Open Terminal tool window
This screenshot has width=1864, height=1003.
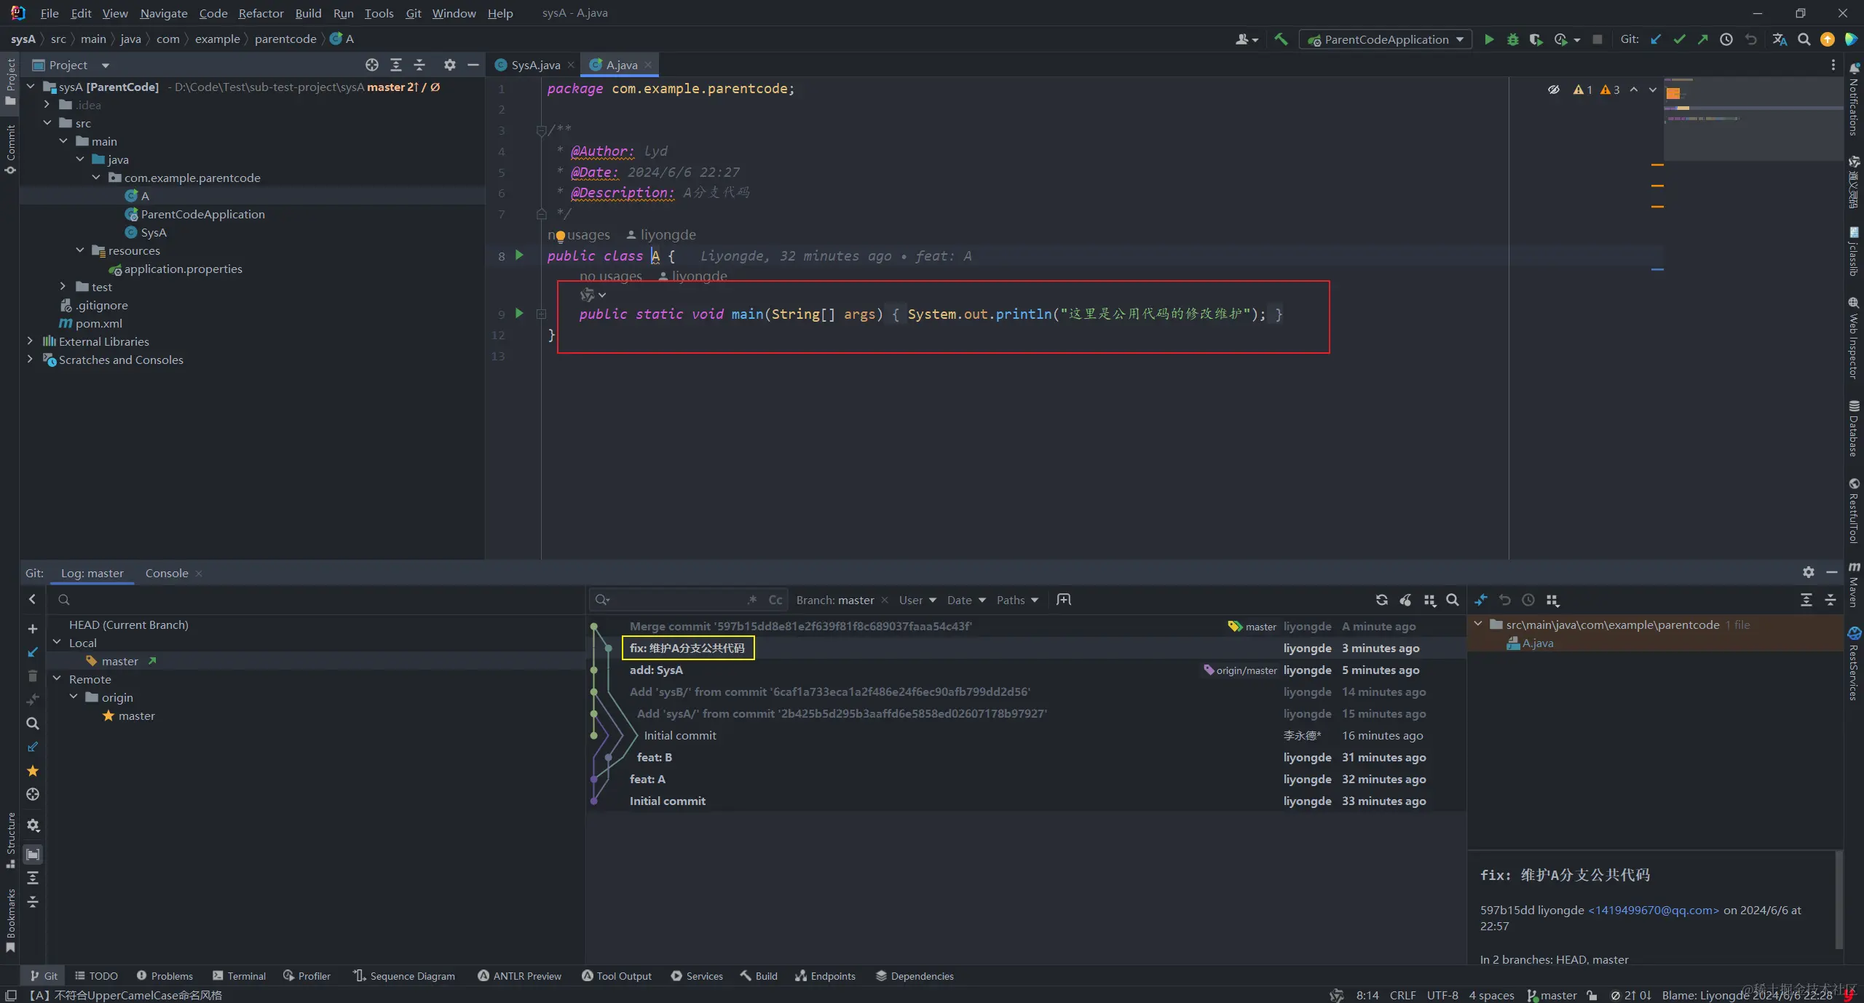click(239, 976)
